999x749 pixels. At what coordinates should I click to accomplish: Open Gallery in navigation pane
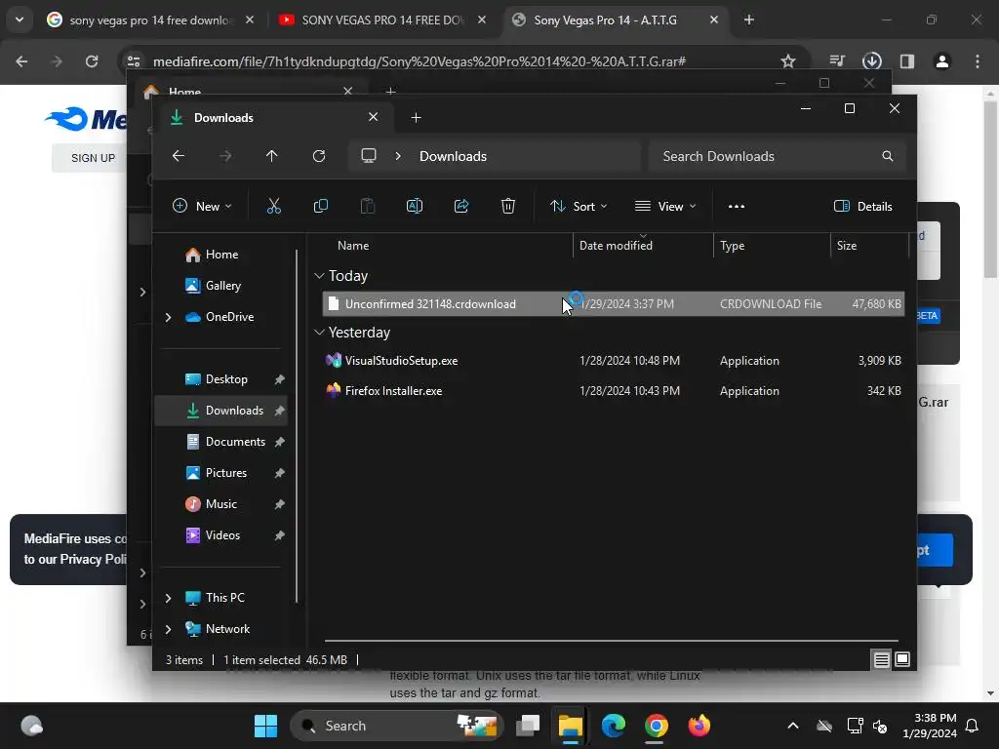[x=220, y=286]
